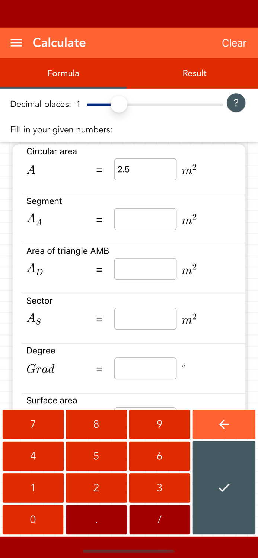Focus the Sector area input field

point(145,319)
